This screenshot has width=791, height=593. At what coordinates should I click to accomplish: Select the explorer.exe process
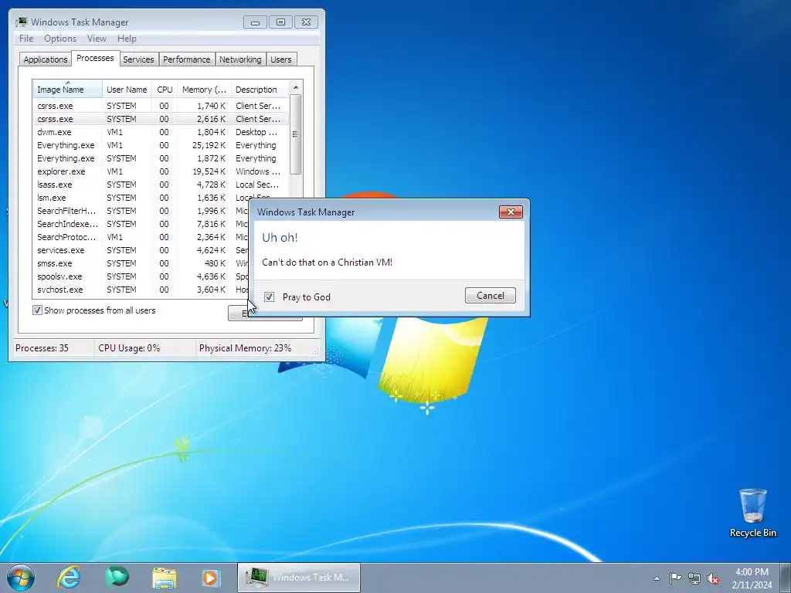(161, 171)
